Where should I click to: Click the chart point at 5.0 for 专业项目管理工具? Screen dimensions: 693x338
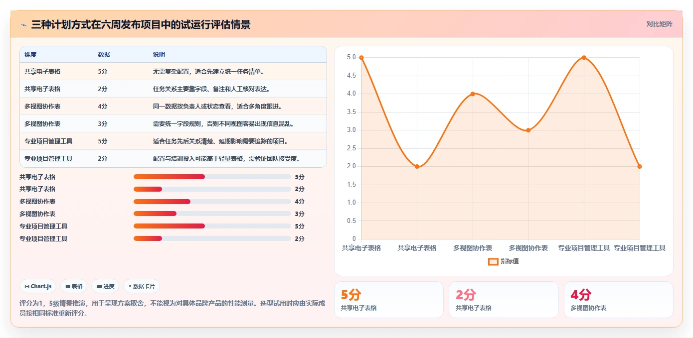pyautogui.click(x=584, y=58)
